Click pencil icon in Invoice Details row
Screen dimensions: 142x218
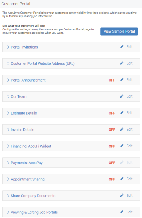(122, 130)
